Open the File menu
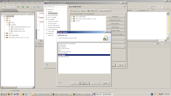 (2, 3)
